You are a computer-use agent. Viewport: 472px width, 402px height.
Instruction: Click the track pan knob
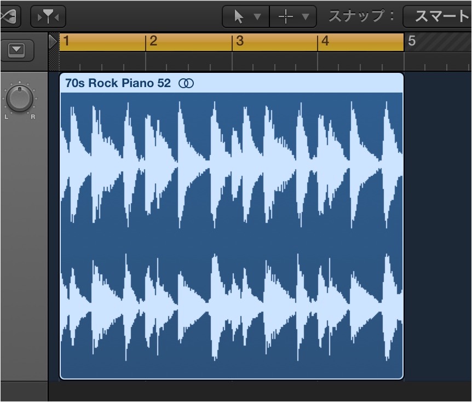click(x=20, y=99)
